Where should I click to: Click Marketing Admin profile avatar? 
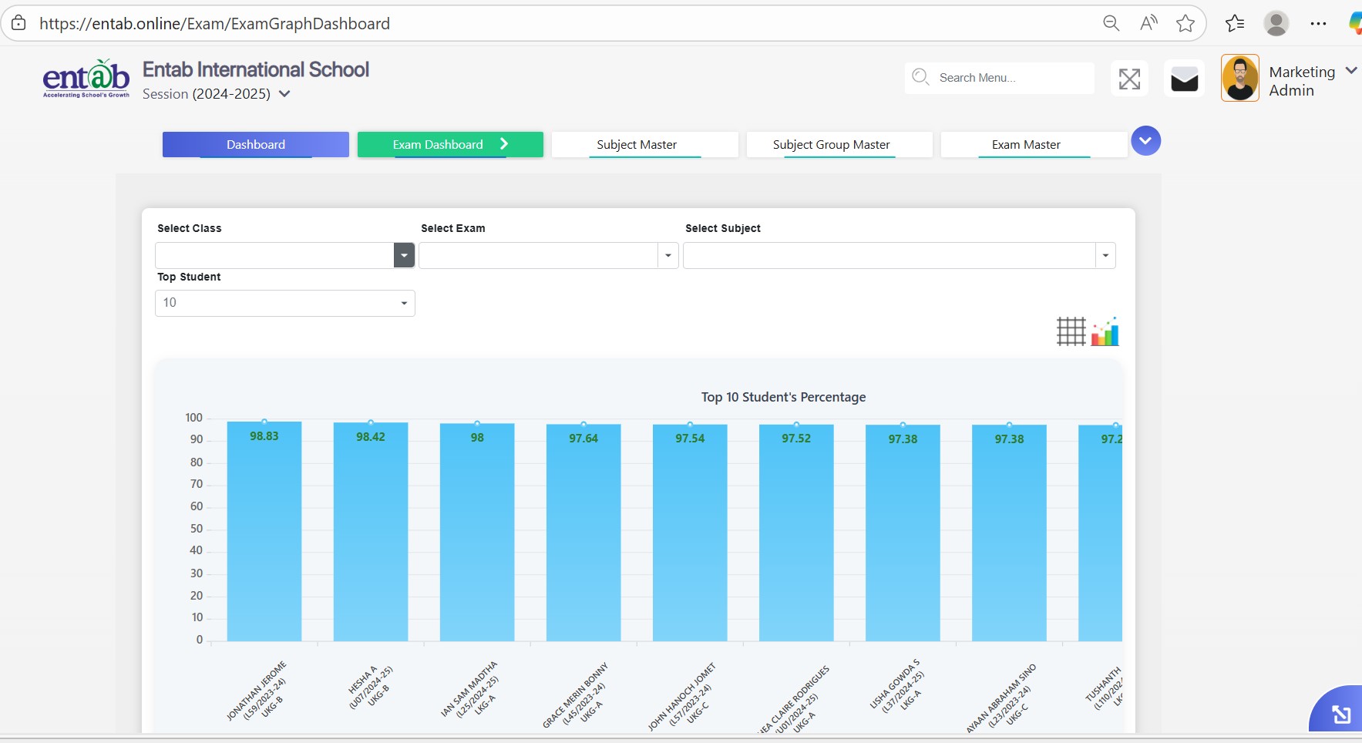(1240, 79)
